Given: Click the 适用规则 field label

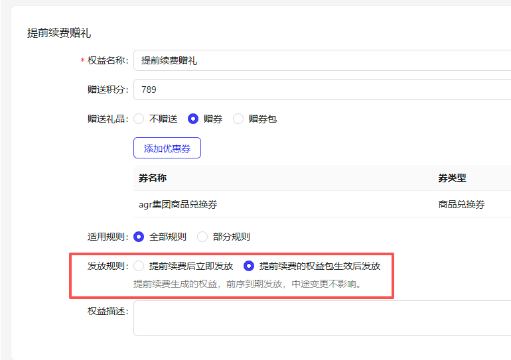Looking at the screenshot, I should coord(108,237).
